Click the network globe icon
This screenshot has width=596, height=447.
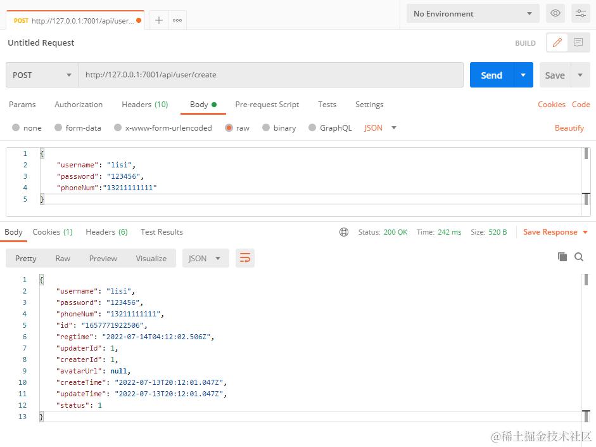tap(344, 232)
